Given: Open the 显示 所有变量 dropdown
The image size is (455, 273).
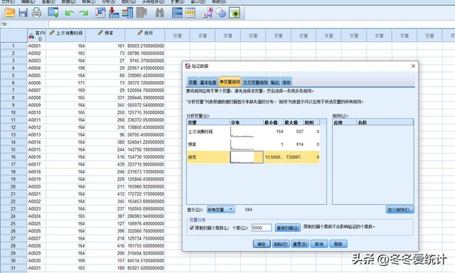Looking at the screenshot, I should coord(221,210).
